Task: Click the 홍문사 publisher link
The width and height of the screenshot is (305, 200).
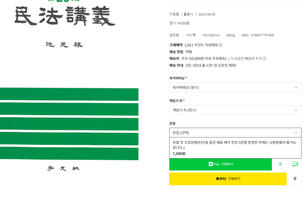Action: pyautogui.click(x=188, y=14)
